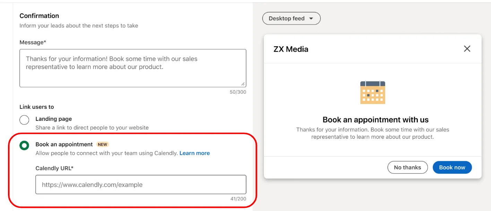Image resolution: width=491 pixels, height=211 pixels.
Task: Click the Confirmation section heading
Action: (x=39, y=16)
